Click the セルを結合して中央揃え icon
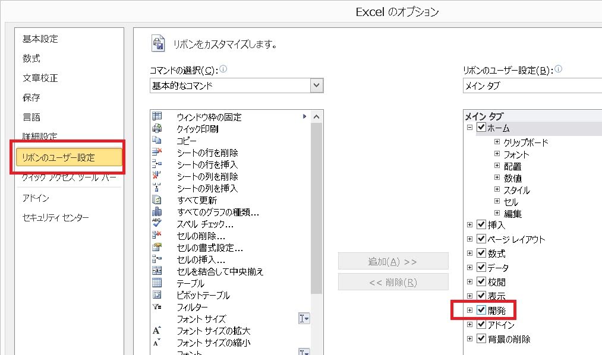Viewport: 602px width, 355px height. pyautogui.click(x=157, y=271)
